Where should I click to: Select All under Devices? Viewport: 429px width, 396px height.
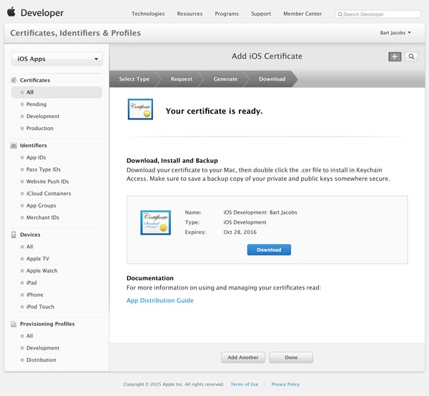tap(29, 247)
